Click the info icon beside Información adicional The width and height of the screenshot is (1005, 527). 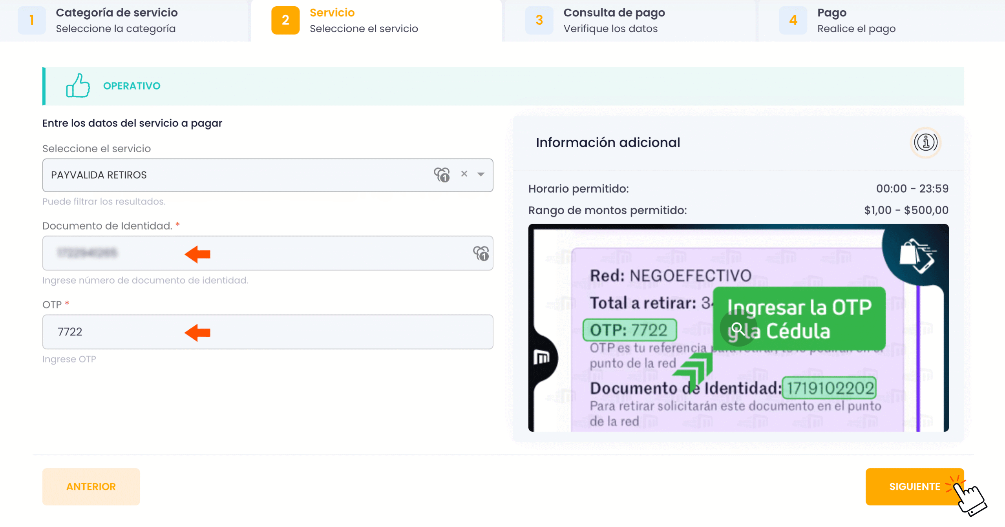click(926, 142)
